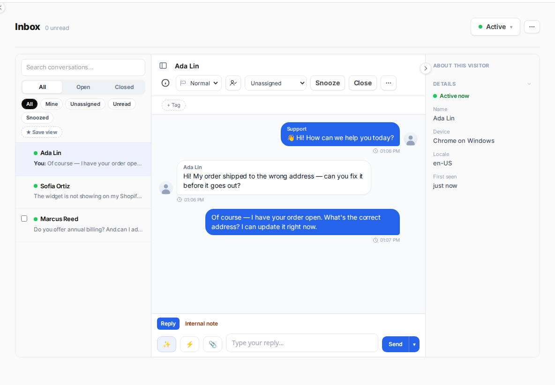Viewport: 555px width, 385px height.
Task: Click the Support greeting message bubble
Action: (340, 134)
